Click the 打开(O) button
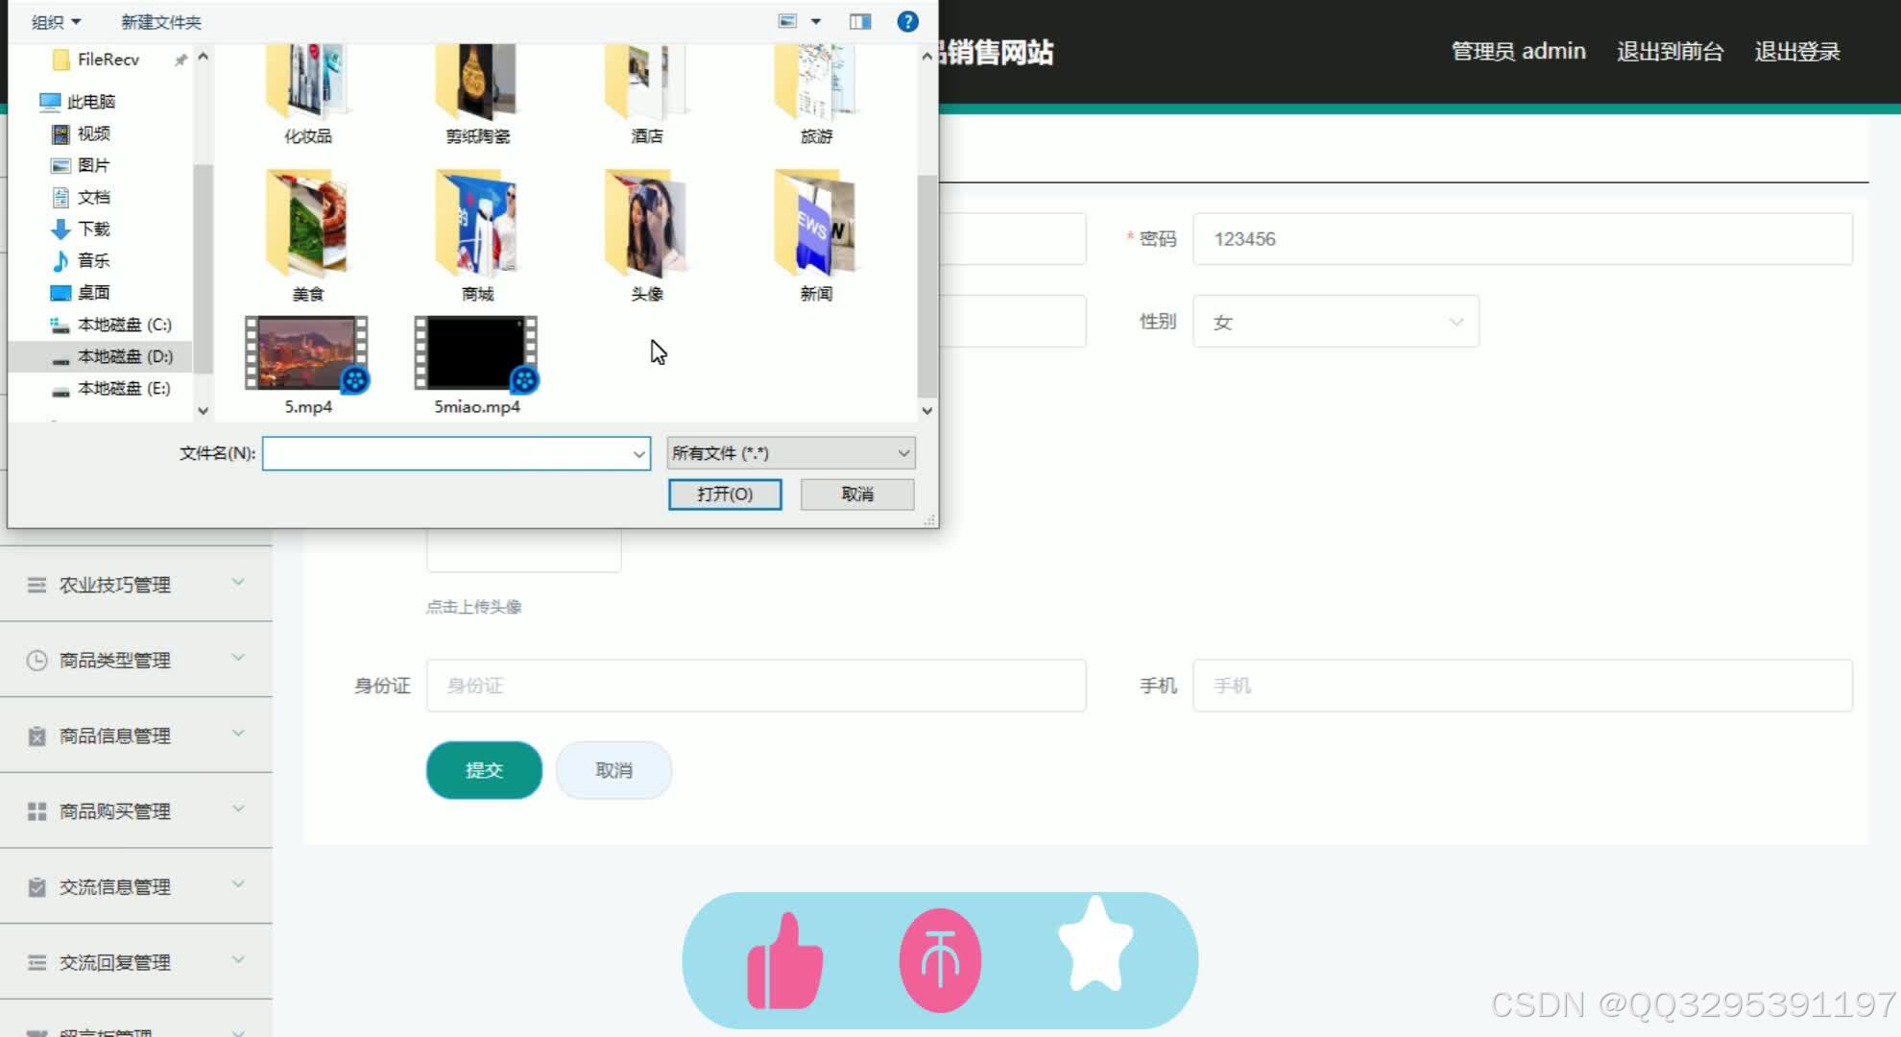 tap(725, 494)
